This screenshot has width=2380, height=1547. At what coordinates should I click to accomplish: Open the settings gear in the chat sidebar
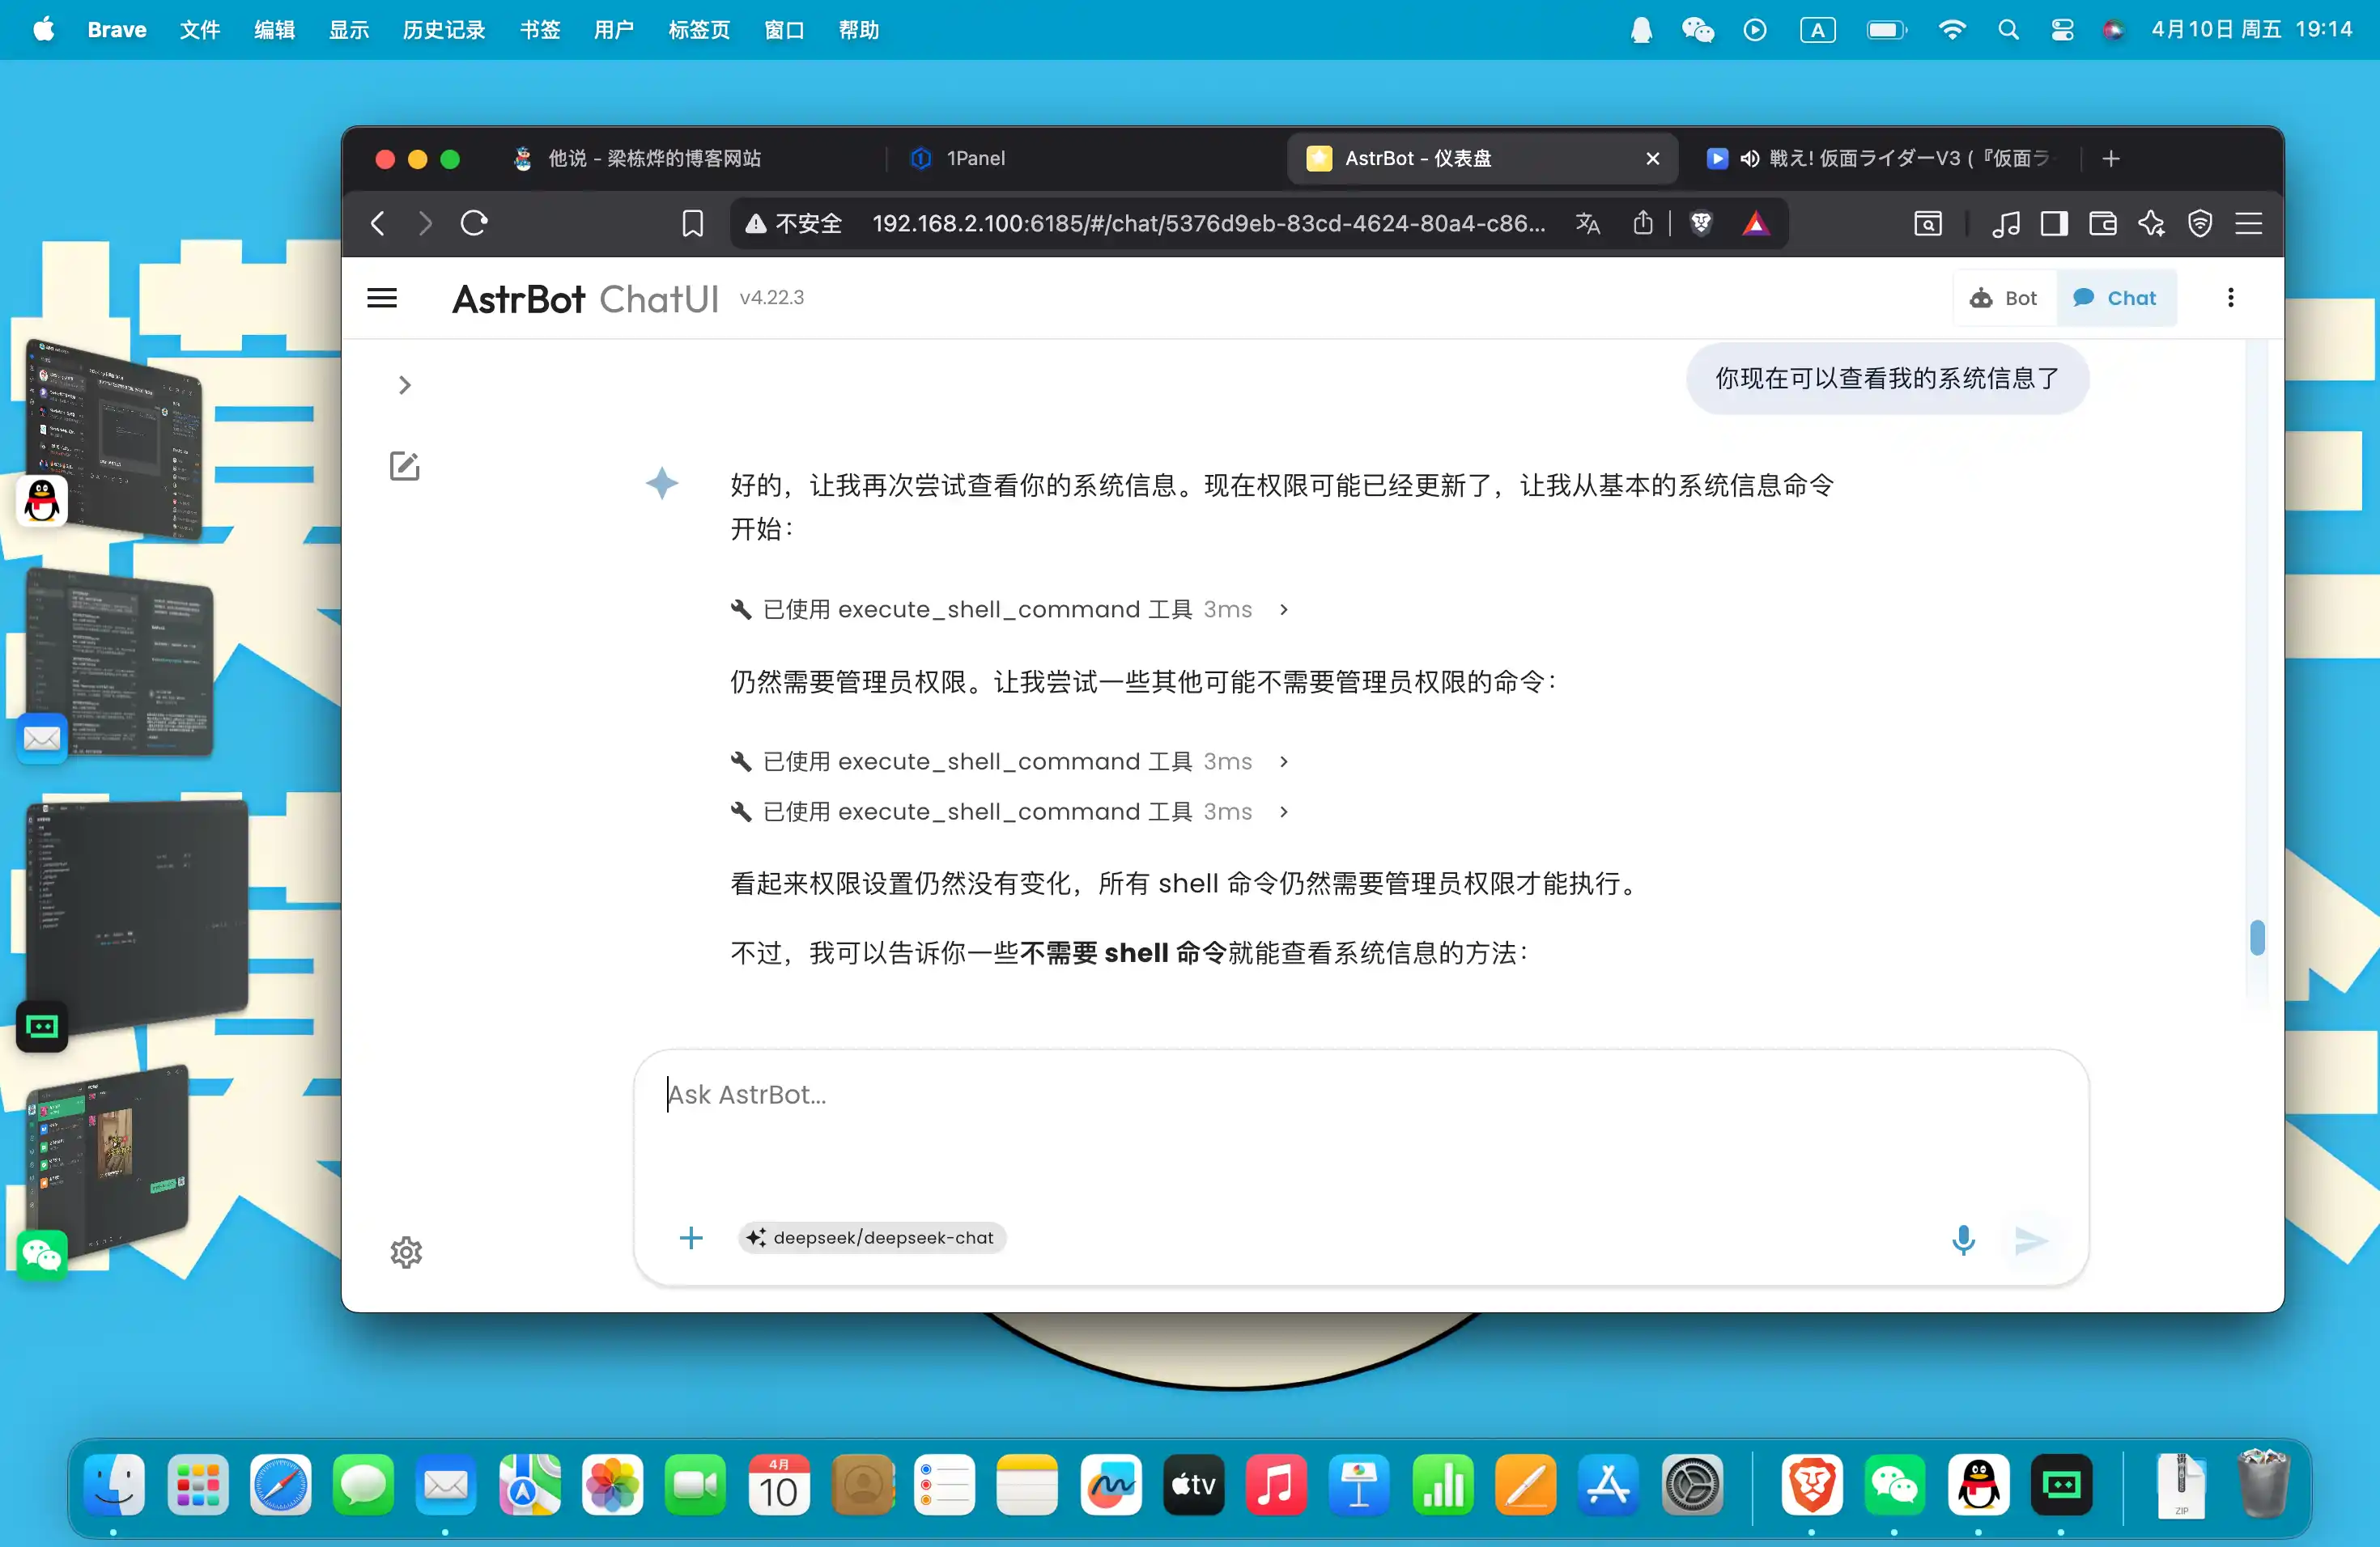click(406, 1251)
